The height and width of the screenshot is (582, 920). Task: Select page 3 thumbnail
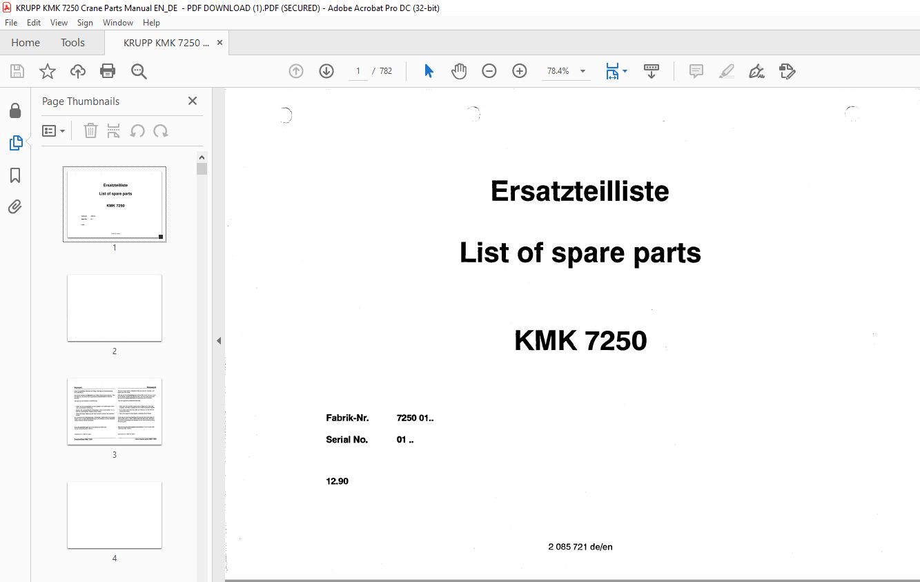tap(115, 411)
